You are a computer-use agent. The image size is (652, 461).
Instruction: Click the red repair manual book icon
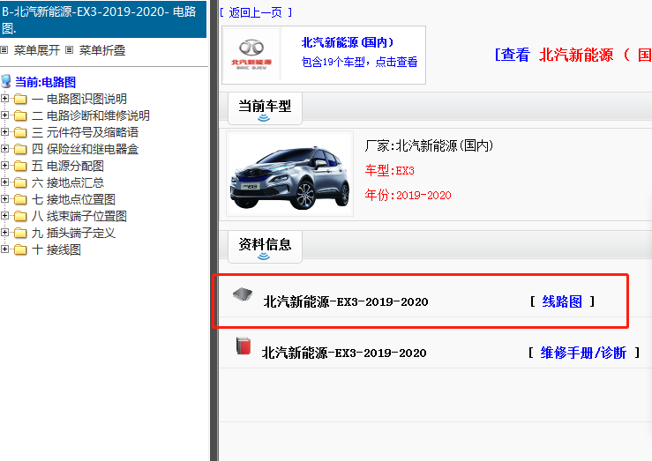(x=243, y=346)
